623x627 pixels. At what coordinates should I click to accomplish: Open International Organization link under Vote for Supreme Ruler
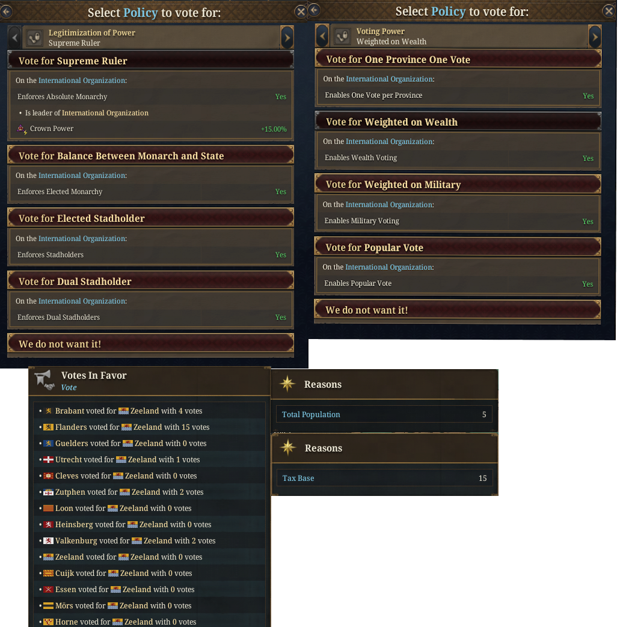pos(81,80)
